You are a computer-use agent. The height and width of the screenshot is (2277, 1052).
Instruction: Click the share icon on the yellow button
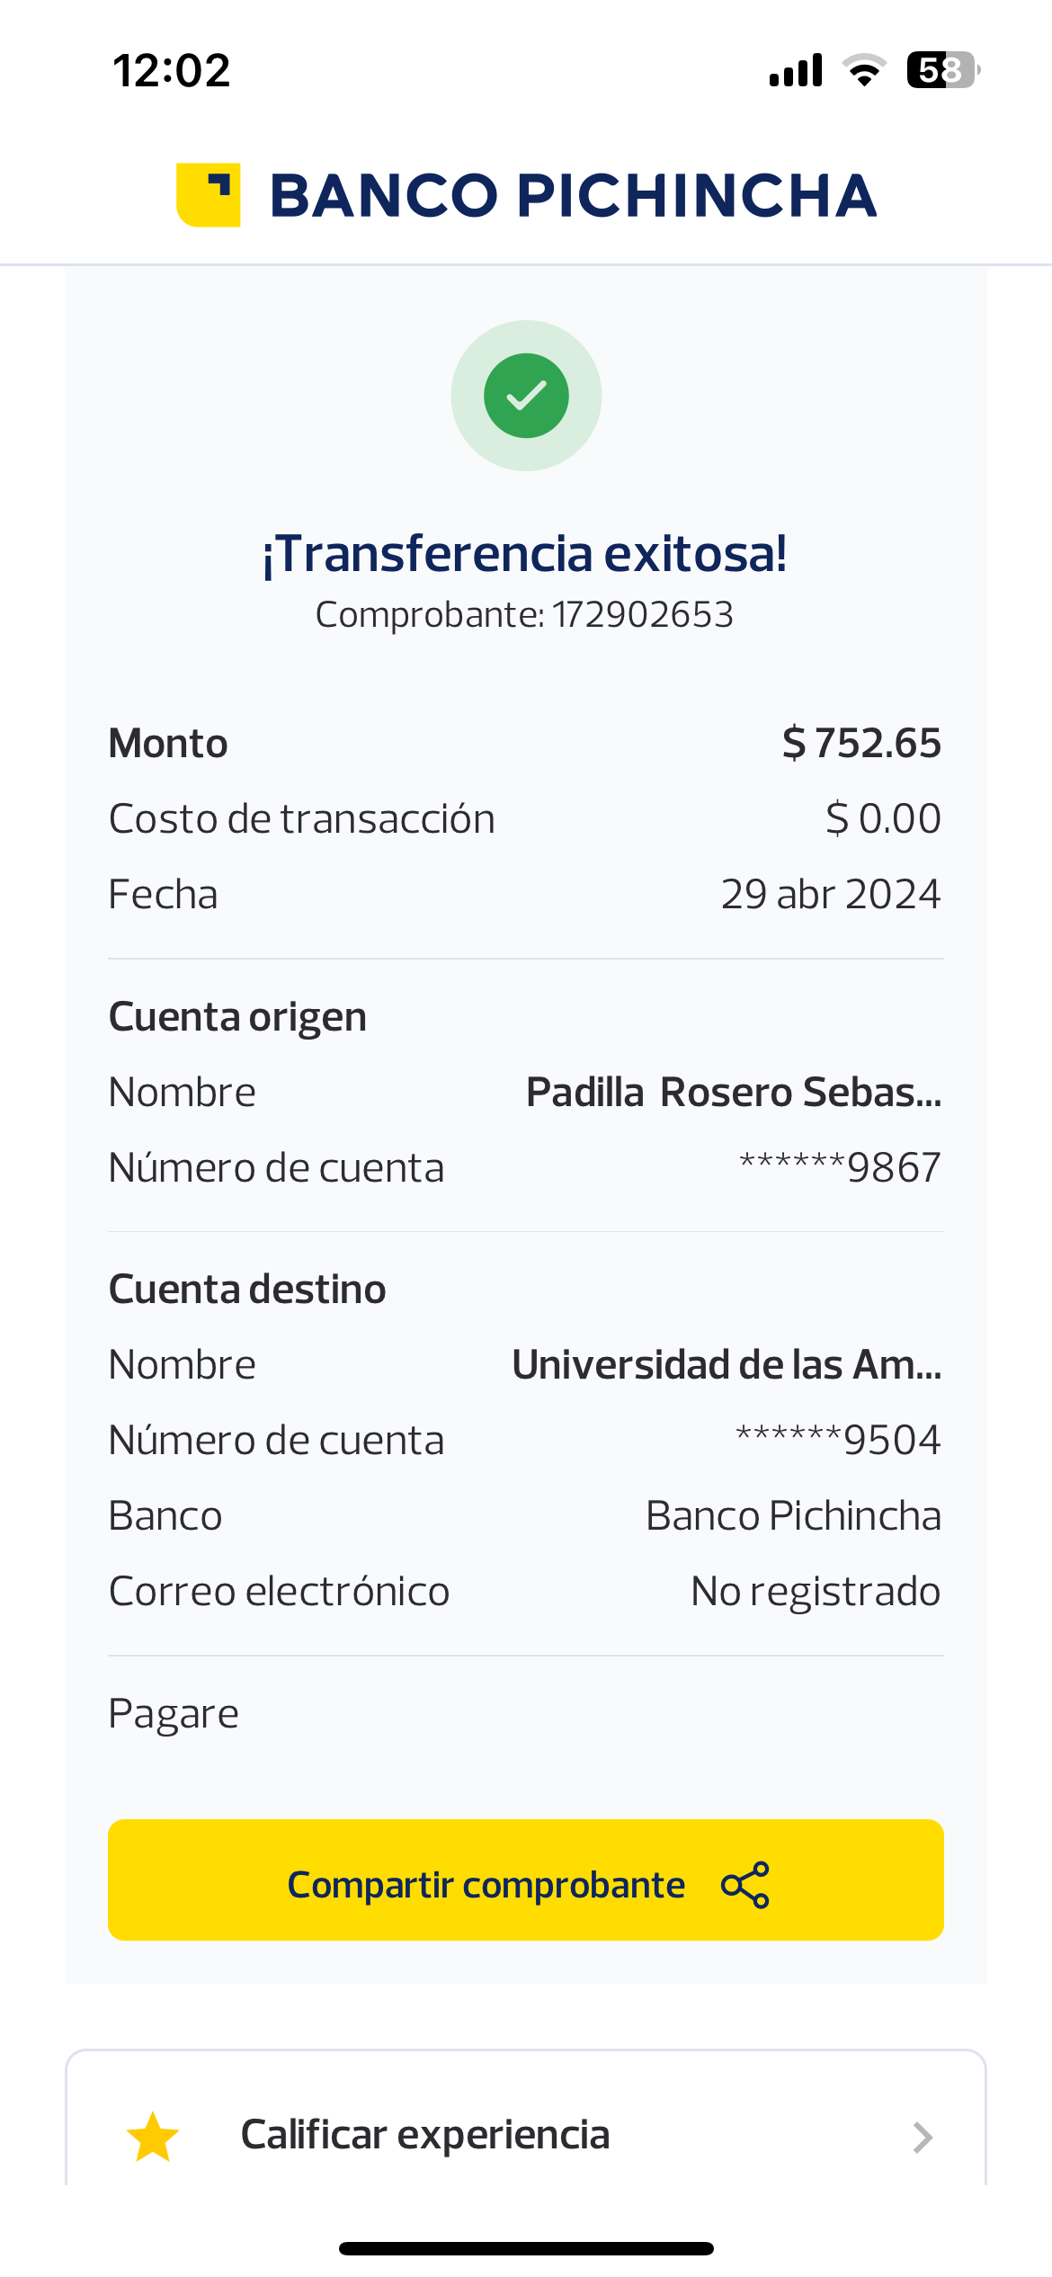click(745, 1885)
